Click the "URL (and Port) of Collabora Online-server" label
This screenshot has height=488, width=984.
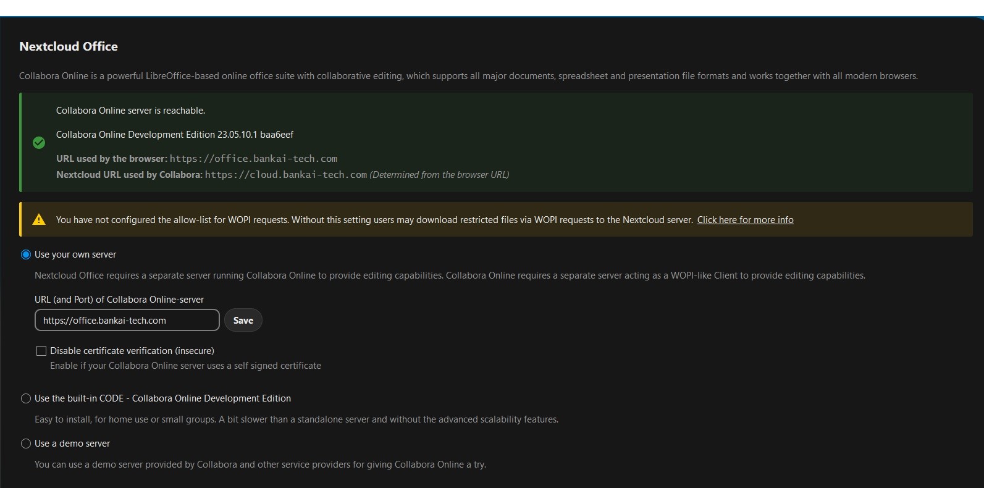(119, 300)
